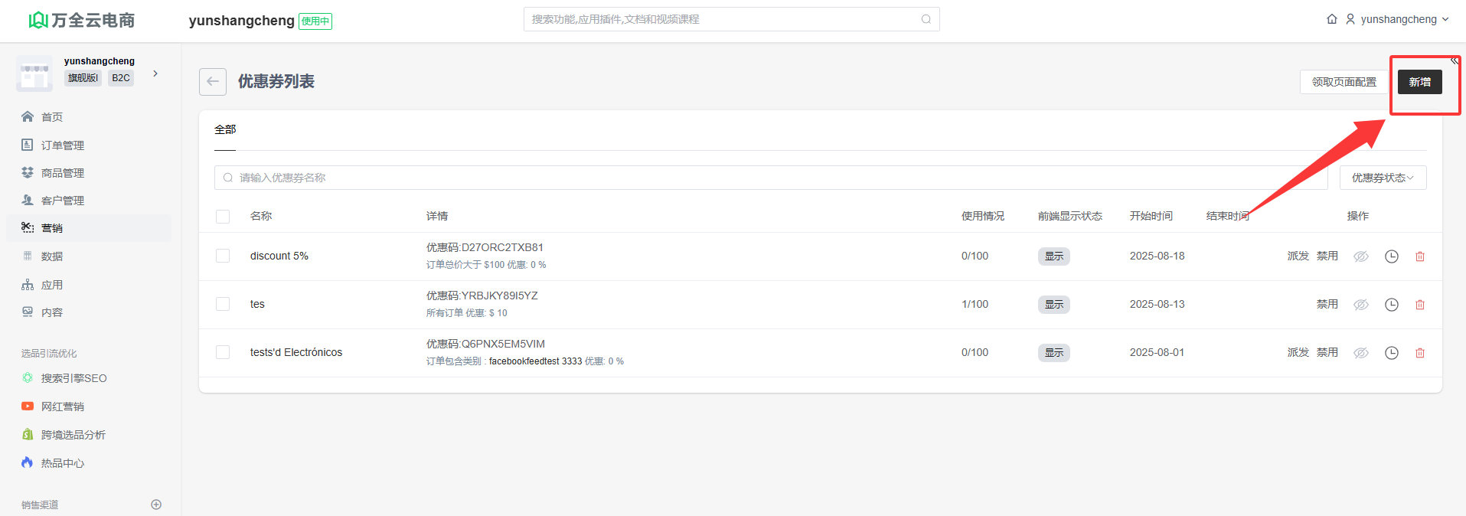Collapse panel using double-chevron icon at top right
The width and height of the screenshot is (1466, 516).
point(1454,61)
